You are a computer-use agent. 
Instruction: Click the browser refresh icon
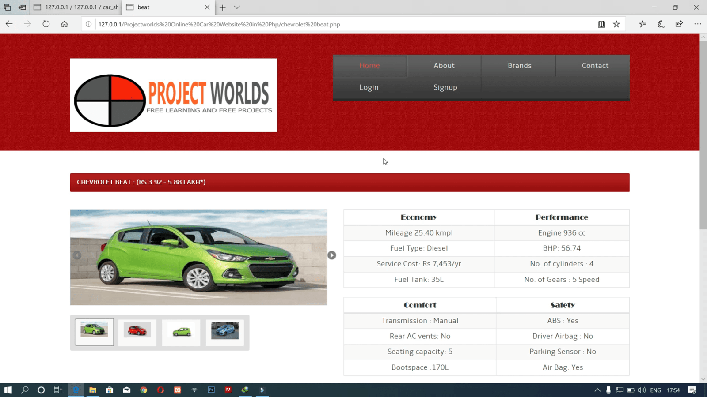tap(46, 24)
